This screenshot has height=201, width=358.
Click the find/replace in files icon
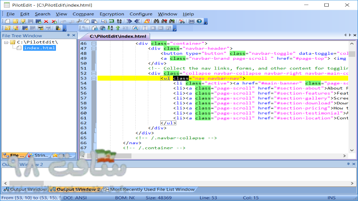(x=182, y=21)
